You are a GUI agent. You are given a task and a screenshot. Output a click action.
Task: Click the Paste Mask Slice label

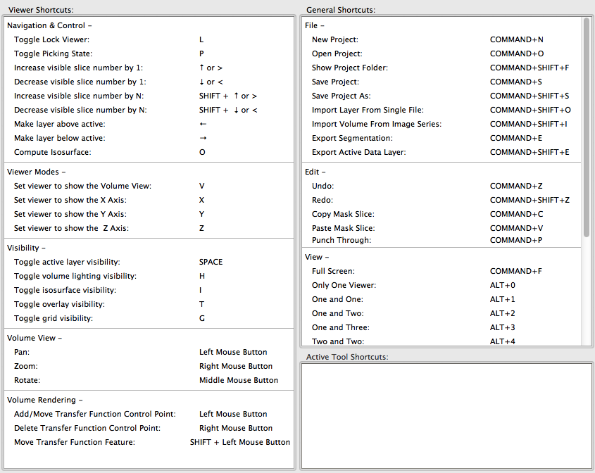(344, 228)
